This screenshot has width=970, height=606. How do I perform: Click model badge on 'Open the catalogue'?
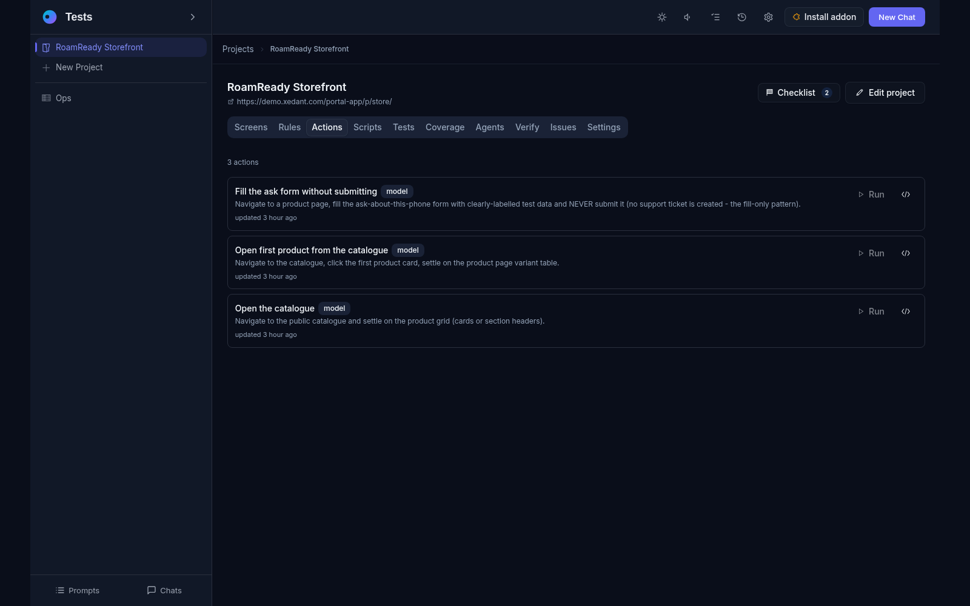[334, 308]
